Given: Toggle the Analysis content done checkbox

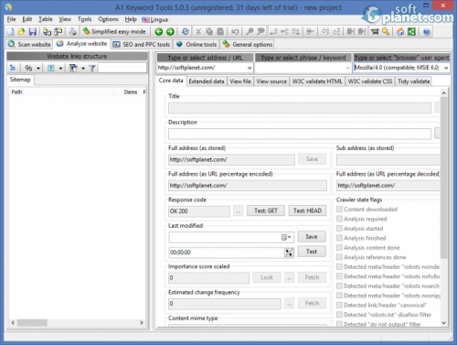Looking at the screenshot, I should click(339, 247).
